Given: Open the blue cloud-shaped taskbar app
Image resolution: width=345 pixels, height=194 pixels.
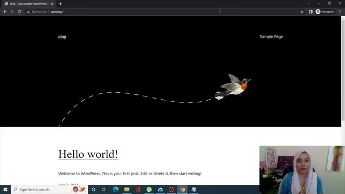Looking at the screenshot, I should point(161,189).
